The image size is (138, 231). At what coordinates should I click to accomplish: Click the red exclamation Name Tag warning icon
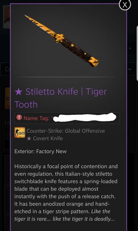pos(19,118)
